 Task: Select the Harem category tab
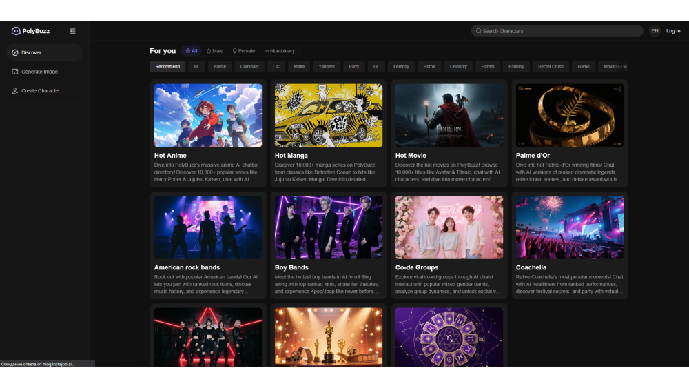[487, 67]
